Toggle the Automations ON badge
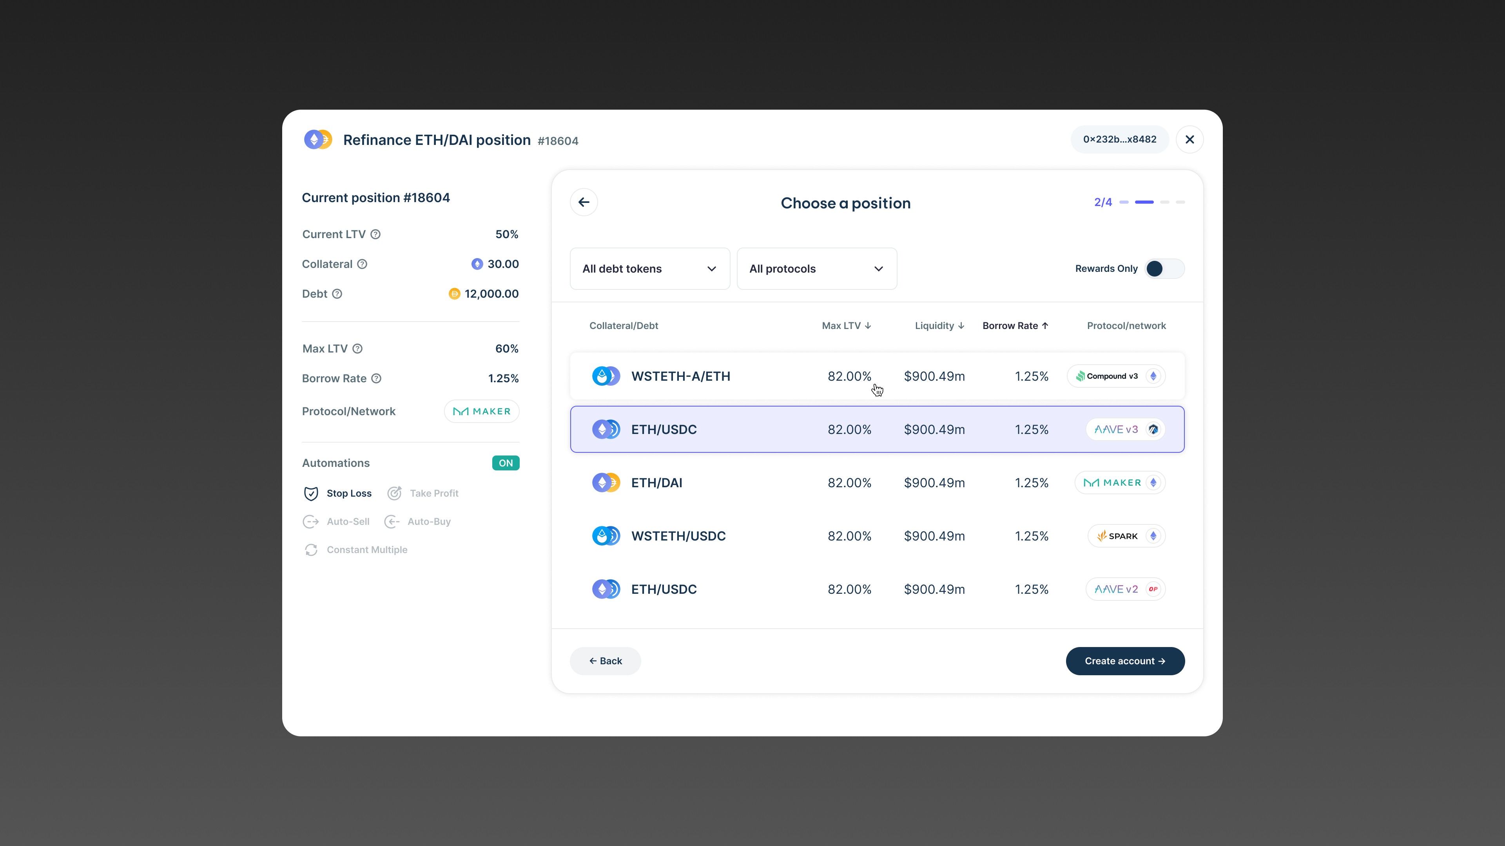 [x=505, y=463]
